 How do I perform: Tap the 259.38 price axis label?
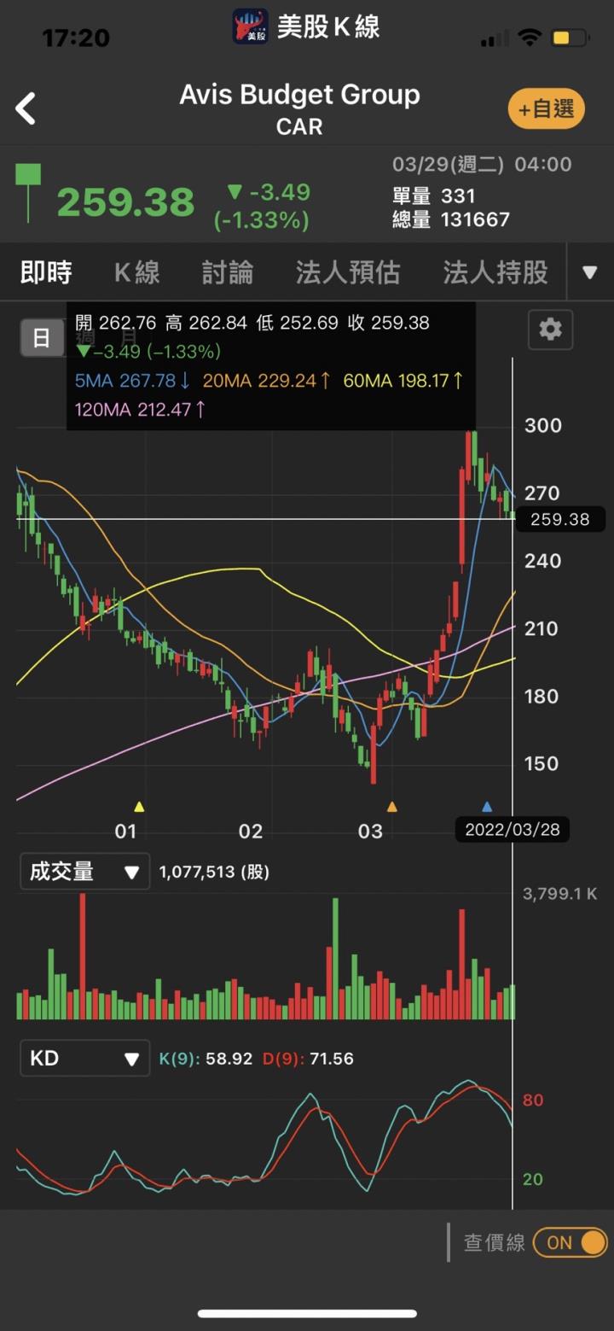(x=559, y=519)
